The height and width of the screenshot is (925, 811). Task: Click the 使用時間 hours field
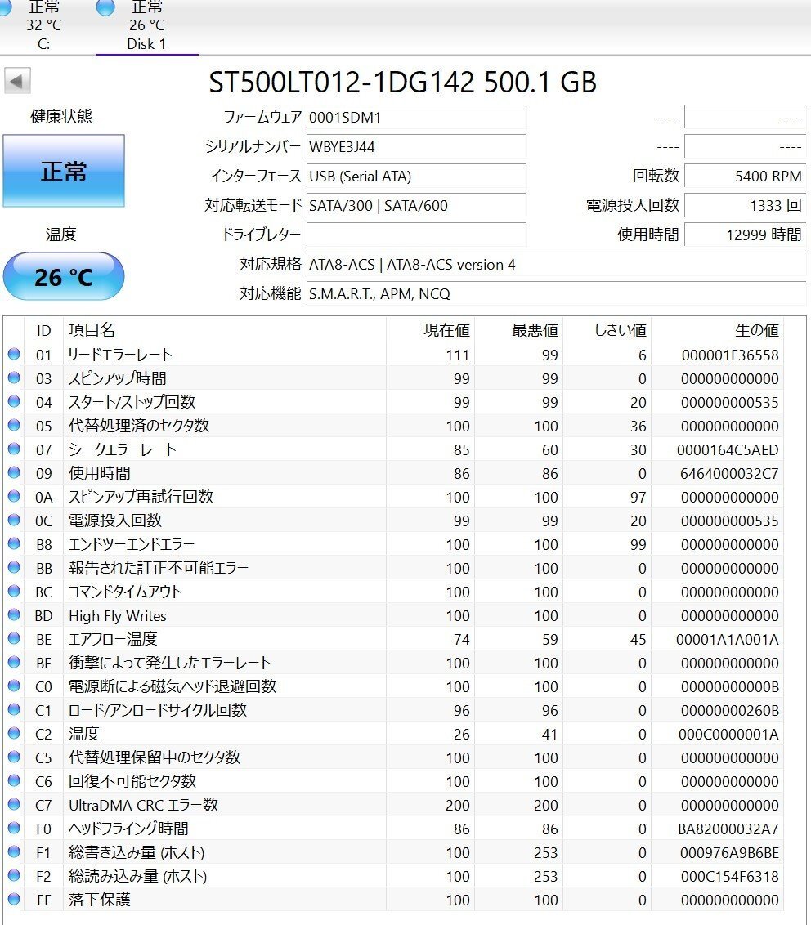tap(746, 235)
